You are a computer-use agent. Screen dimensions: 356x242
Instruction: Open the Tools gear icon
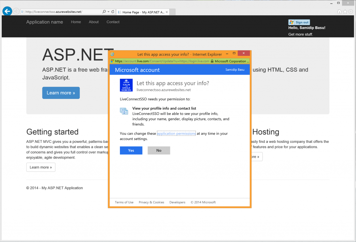(351, 11)
